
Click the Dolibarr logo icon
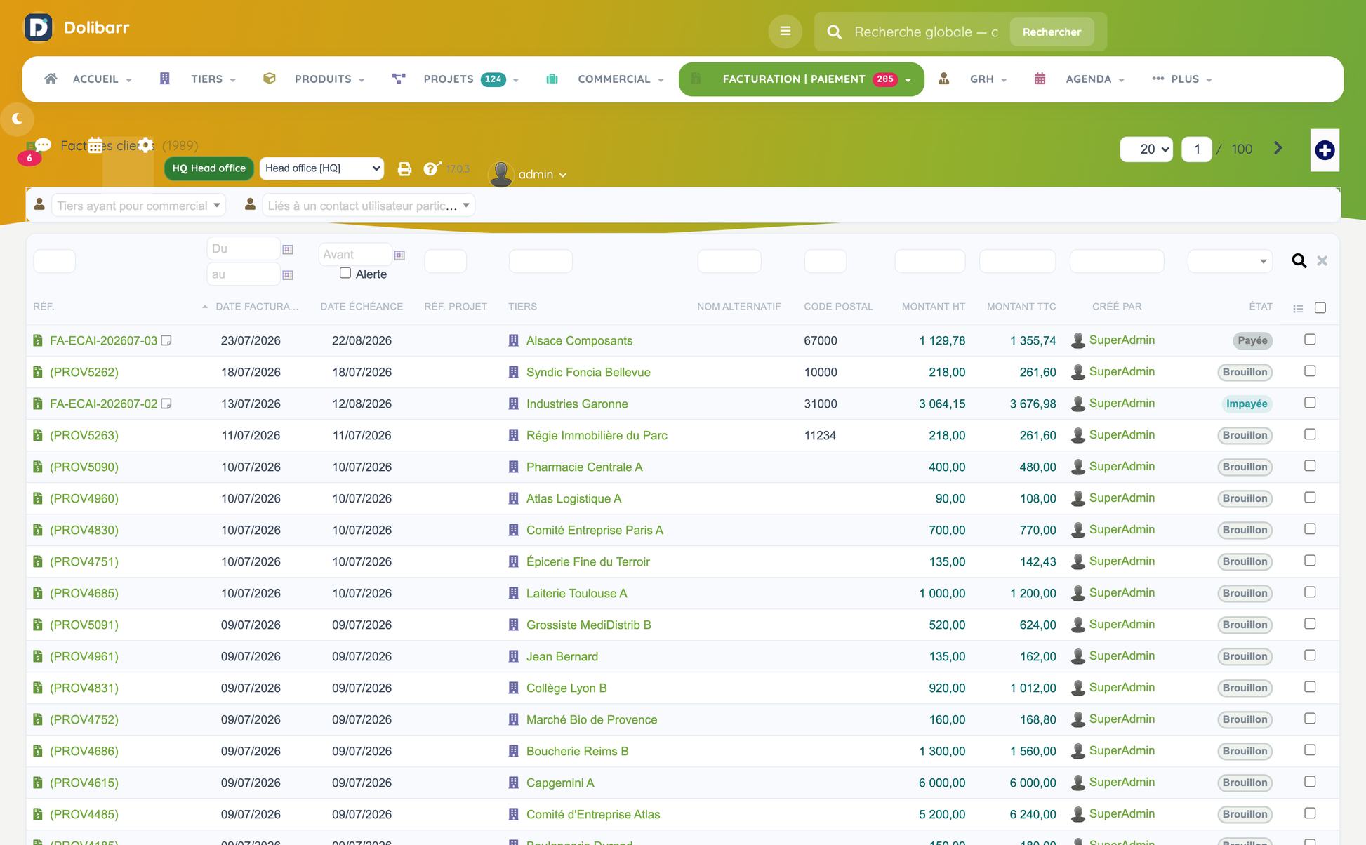(x=38, y=27)
